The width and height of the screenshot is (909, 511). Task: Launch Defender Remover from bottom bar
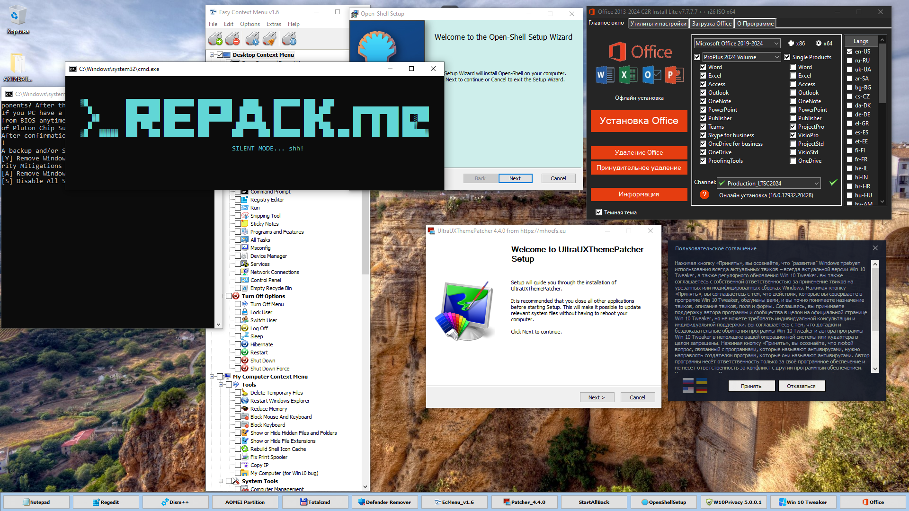pyautogui.click(x=384, y=502)
